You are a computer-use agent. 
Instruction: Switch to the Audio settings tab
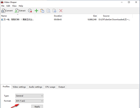click(x=35, y=87)
